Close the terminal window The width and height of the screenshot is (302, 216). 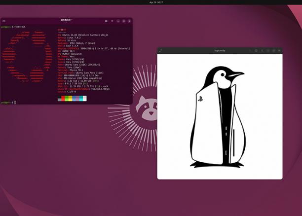tap(129, 21)
